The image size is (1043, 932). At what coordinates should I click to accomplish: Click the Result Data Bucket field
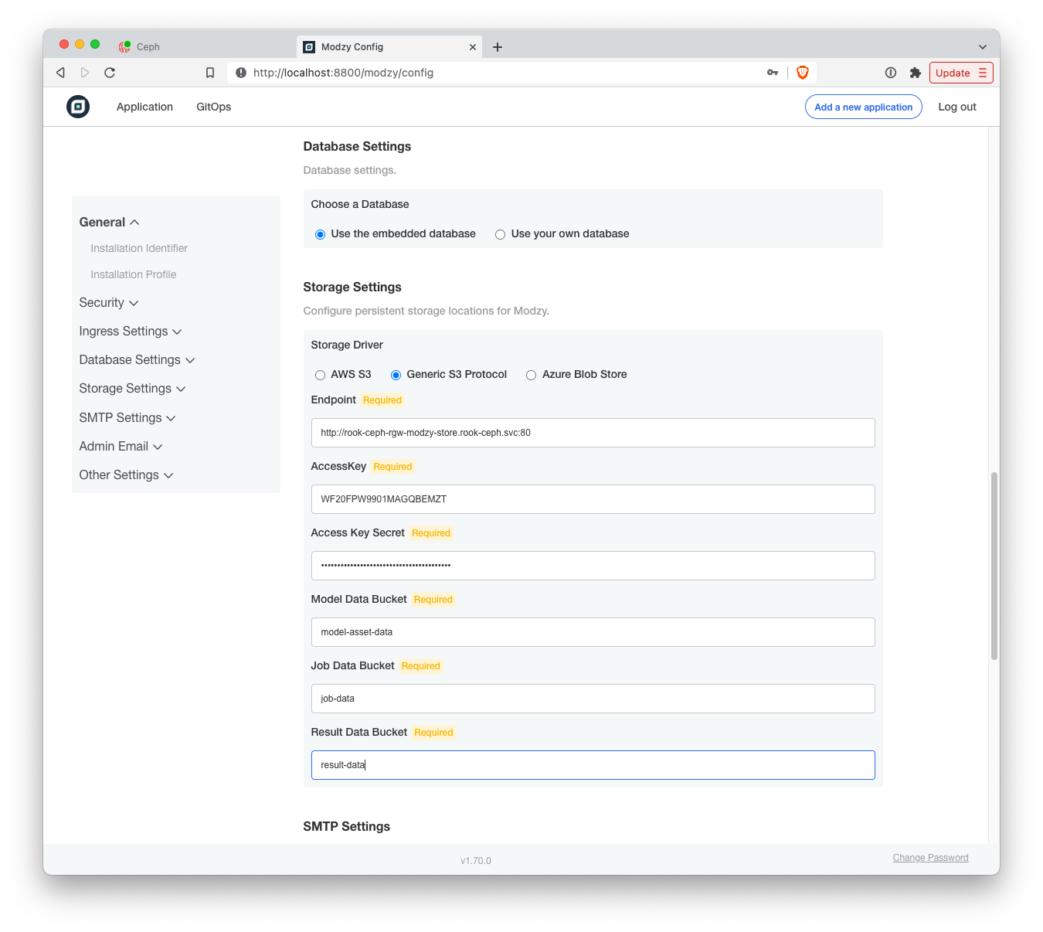click(593, 765)
